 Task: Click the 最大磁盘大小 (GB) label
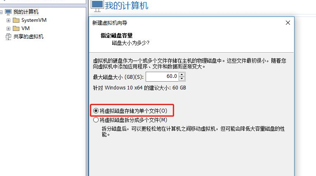(118, 77)
